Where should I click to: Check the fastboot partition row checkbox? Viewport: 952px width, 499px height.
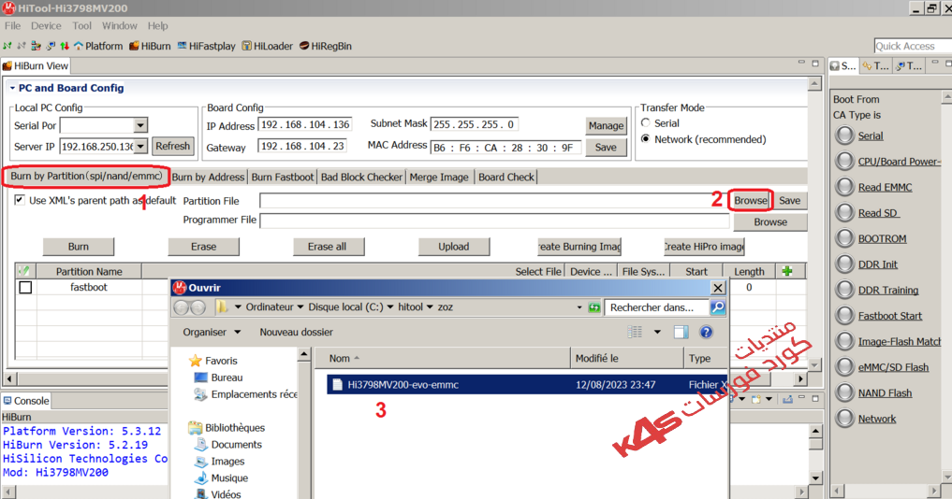pos(25,288)
